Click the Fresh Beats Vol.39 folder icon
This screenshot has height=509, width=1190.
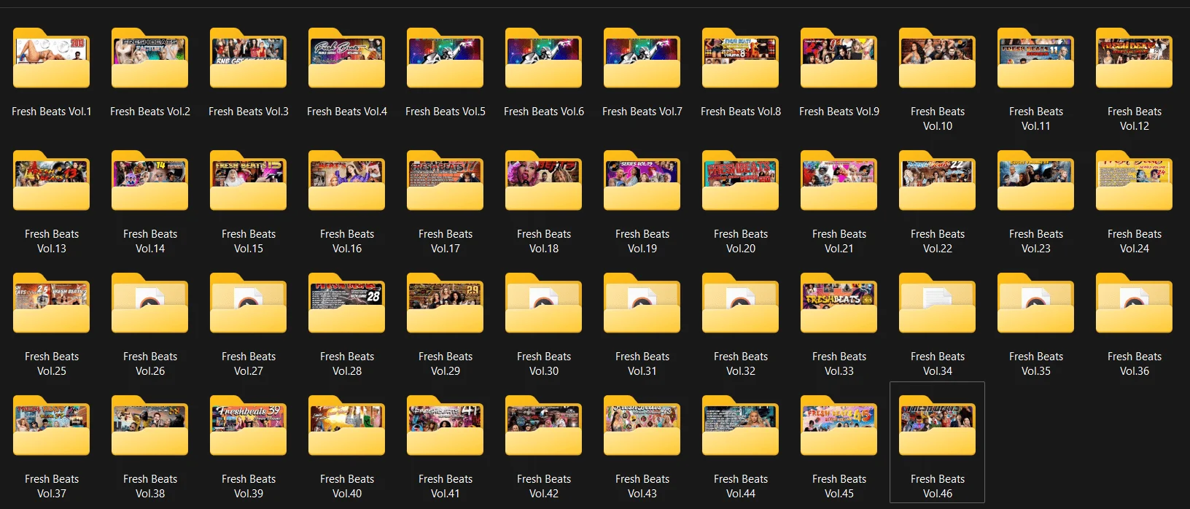249,426
